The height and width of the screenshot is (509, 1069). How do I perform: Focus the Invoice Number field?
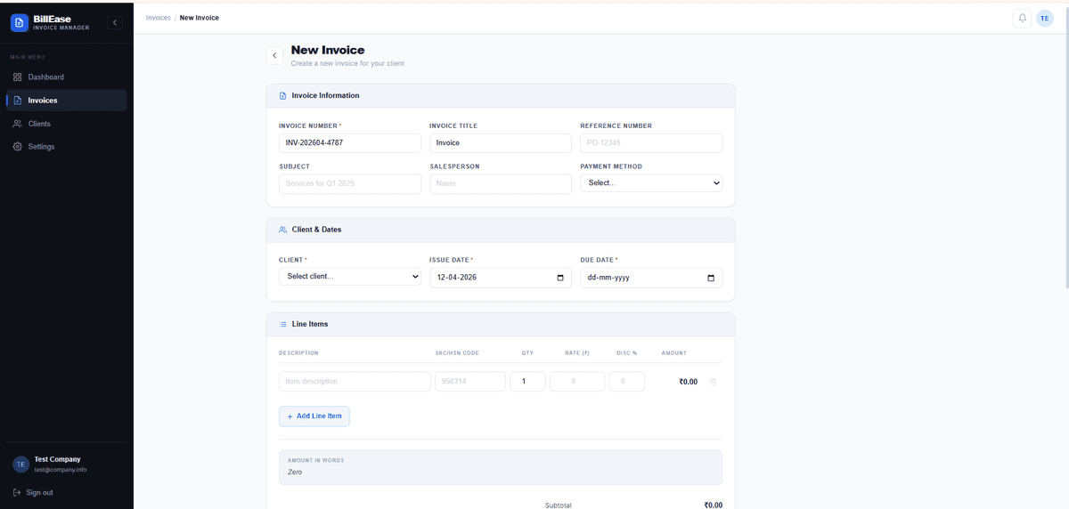coord(350,142)
